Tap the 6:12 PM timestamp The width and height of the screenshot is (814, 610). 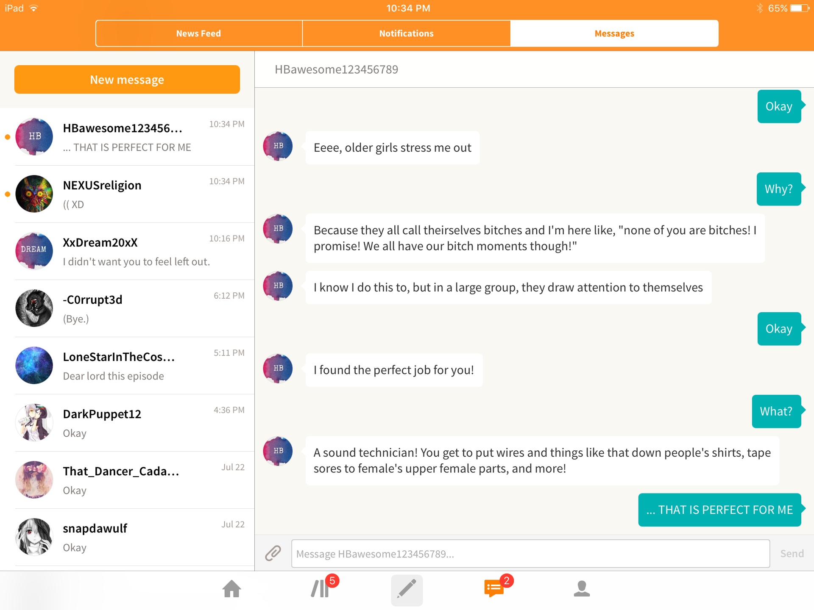229,296
